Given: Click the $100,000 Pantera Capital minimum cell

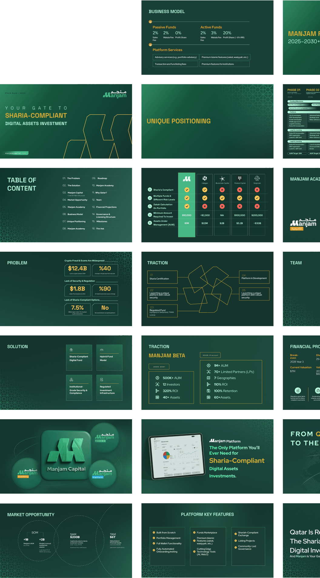Looking at the screenshot, I should coord(240,215).
